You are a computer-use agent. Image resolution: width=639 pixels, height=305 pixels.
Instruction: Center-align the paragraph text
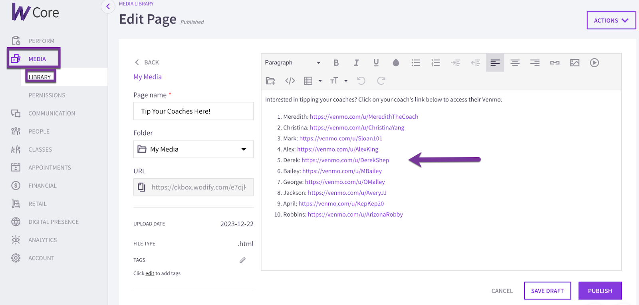(x=515, y=63)
